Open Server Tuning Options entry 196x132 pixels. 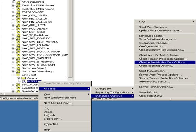[x=165, y=87]
